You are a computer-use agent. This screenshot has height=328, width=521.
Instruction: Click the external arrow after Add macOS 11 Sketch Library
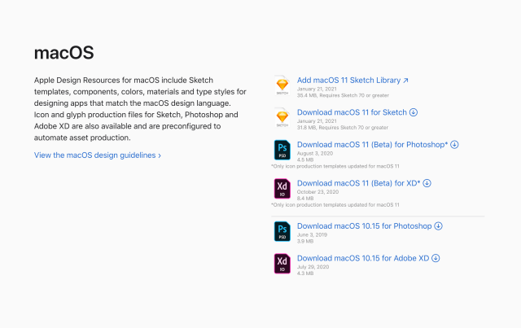[x=405, y=81]
